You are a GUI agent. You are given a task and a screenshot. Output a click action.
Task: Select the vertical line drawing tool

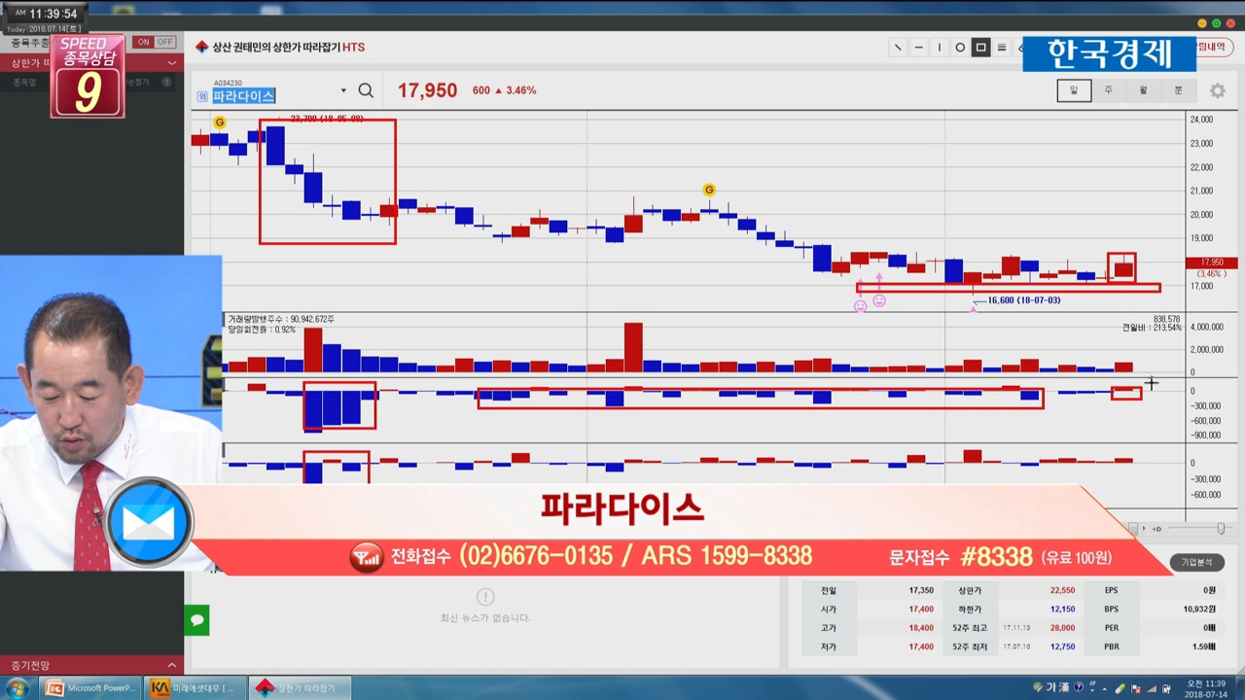pyautogui.click(x=940, y=48)
